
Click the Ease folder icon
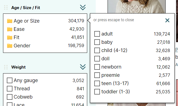(10, 29)
